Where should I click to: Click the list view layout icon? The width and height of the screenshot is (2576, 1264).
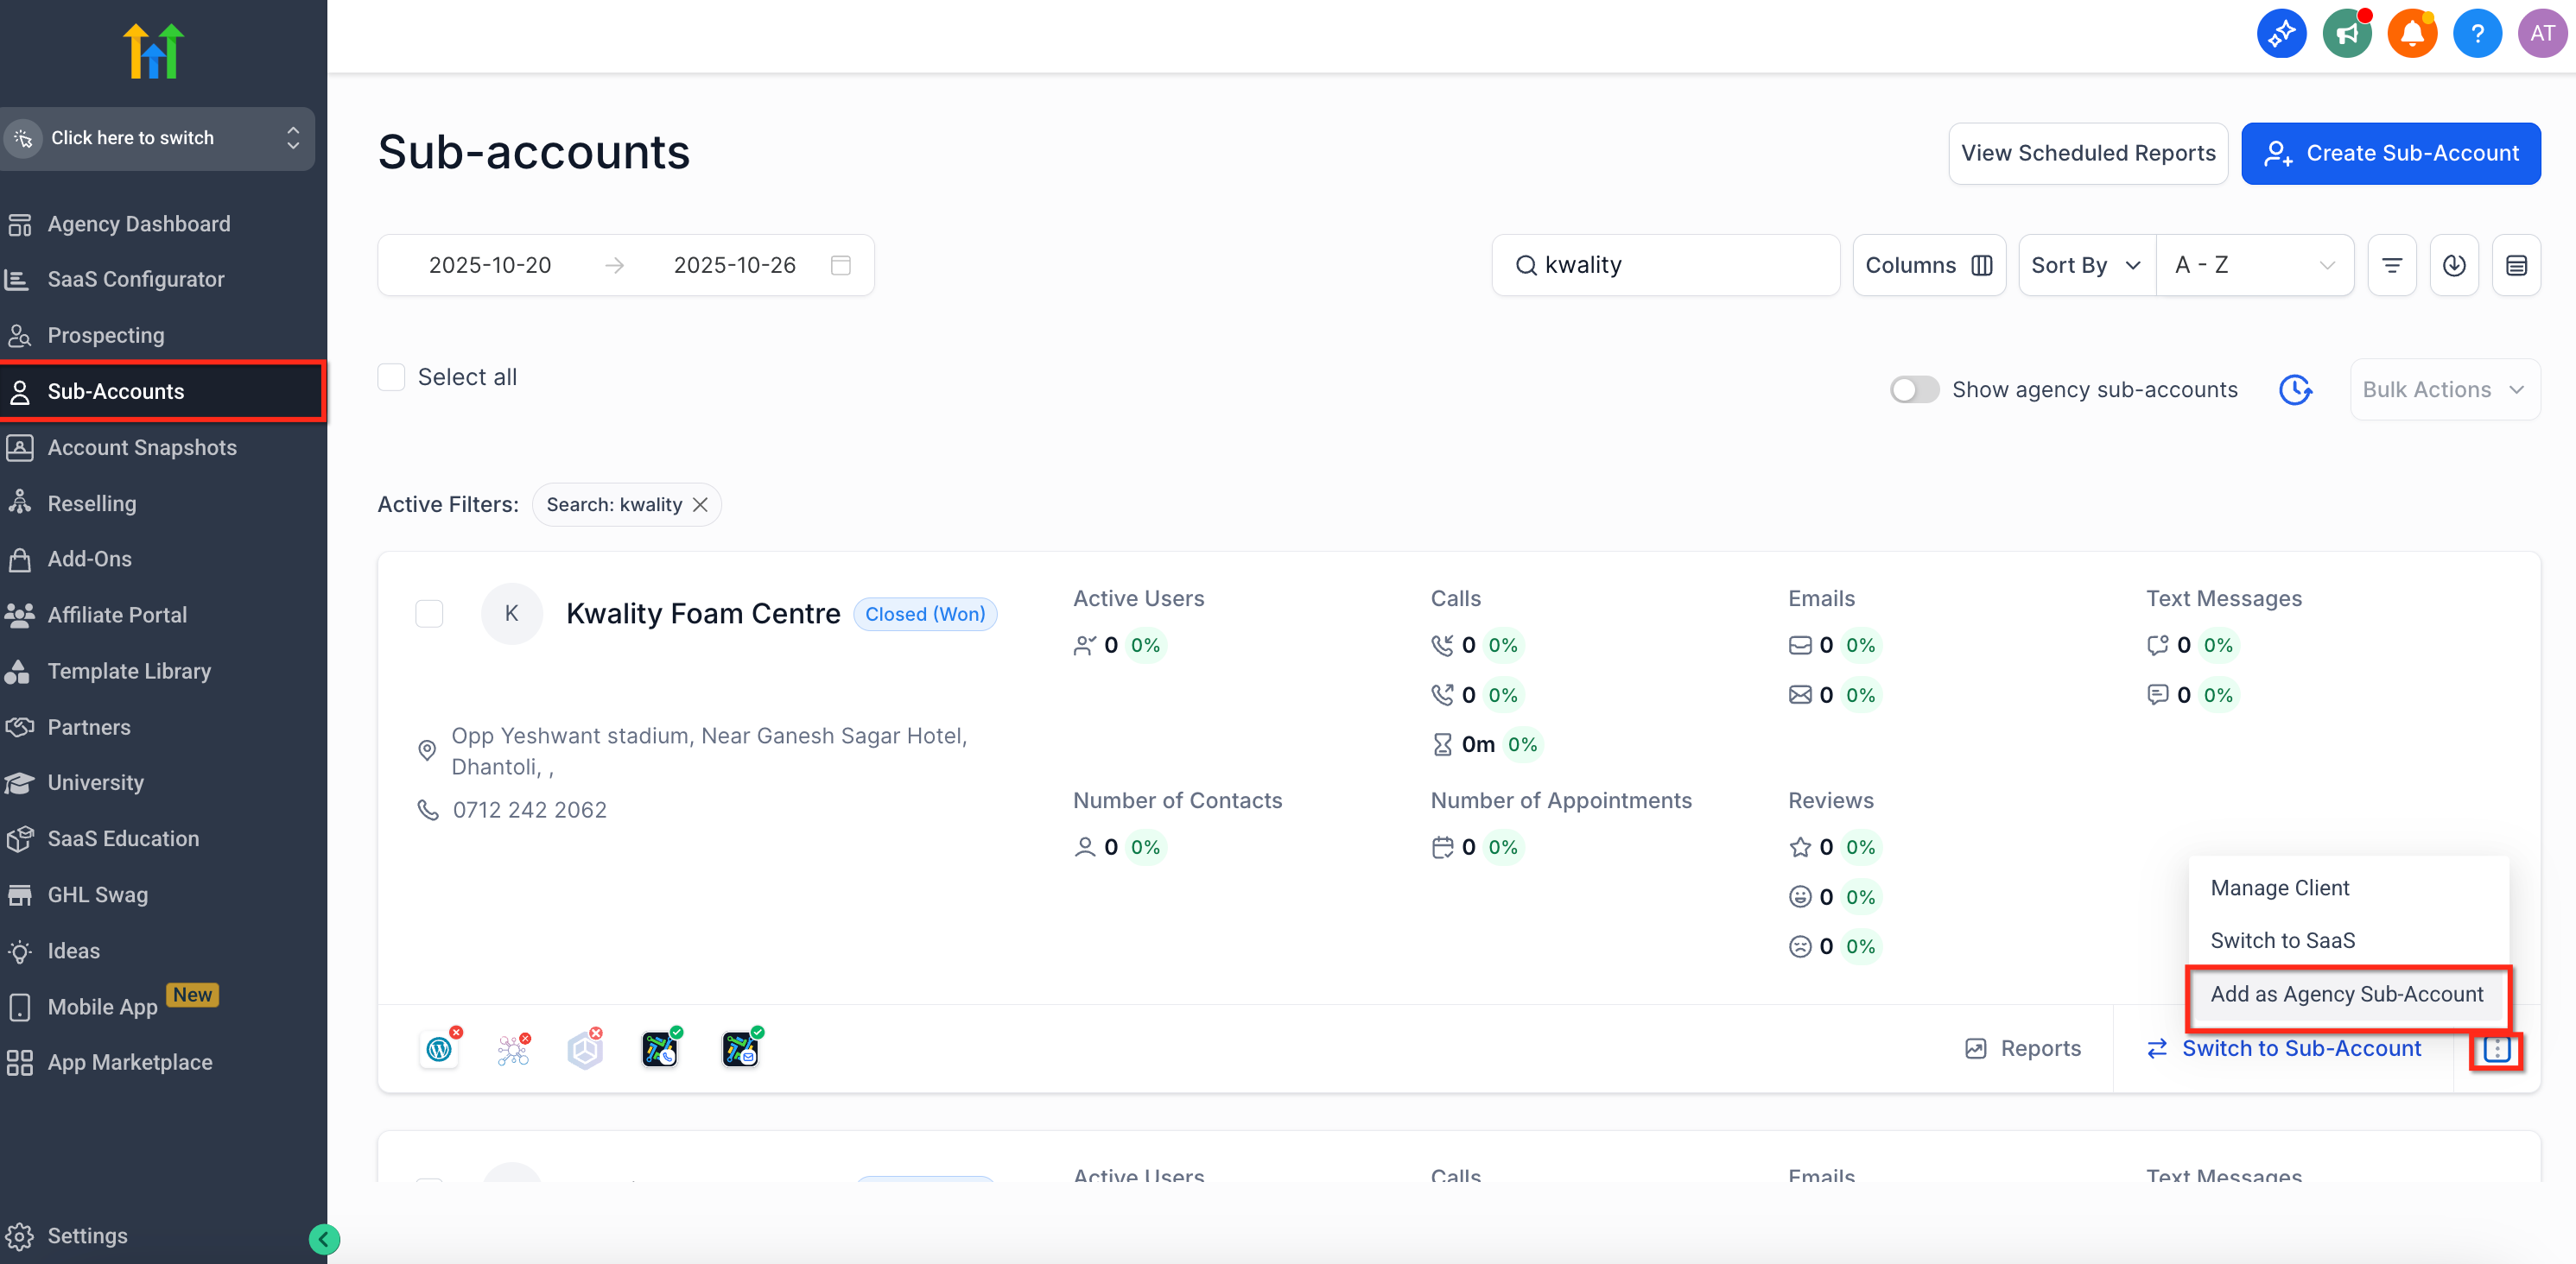[2516, 265]
